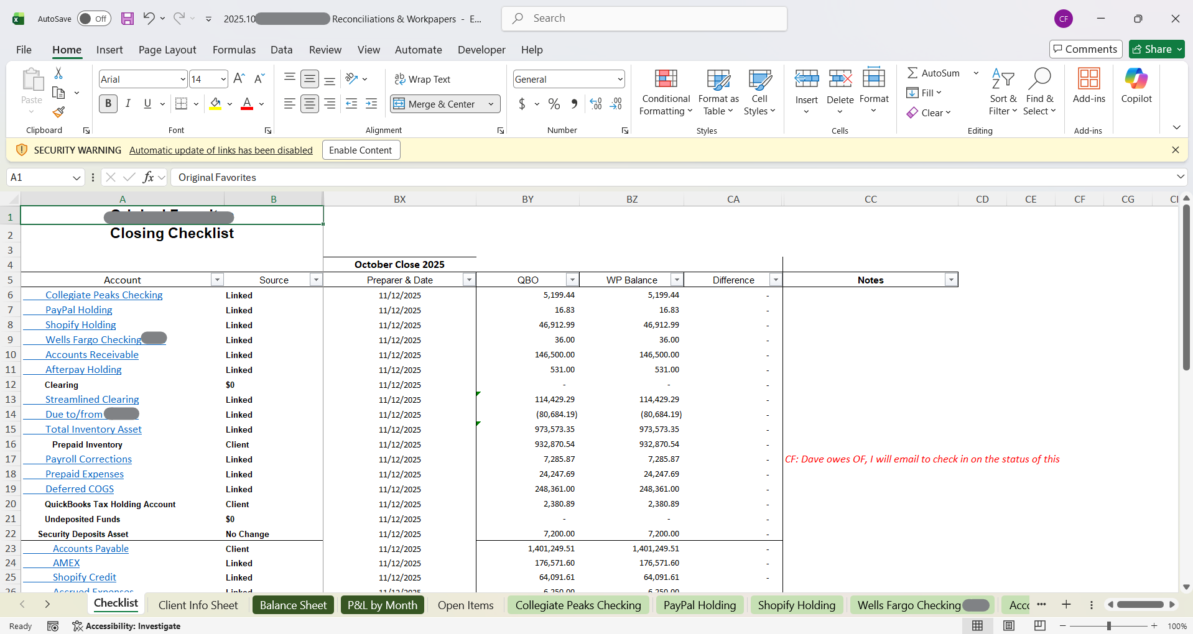Click the Enable Content button

click(x=360, y=150)
